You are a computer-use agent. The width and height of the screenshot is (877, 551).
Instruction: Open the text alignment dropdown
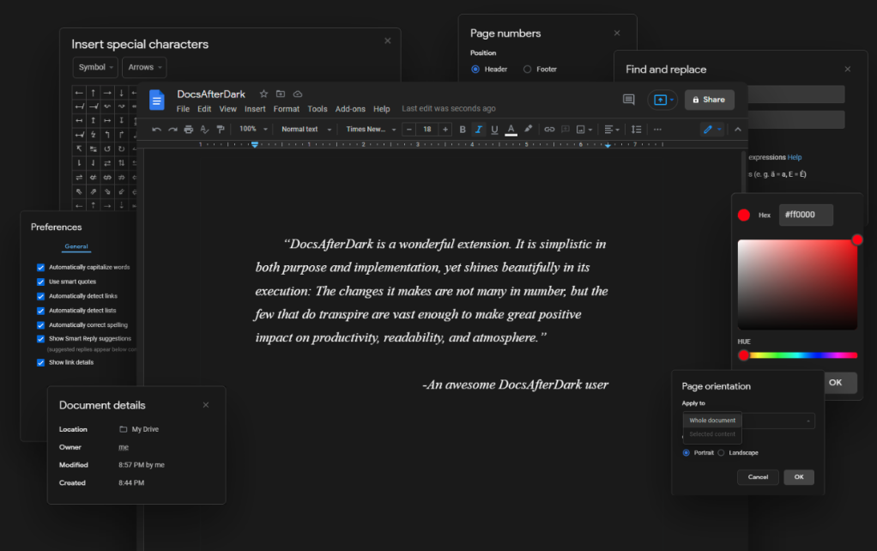coord(612,130)
